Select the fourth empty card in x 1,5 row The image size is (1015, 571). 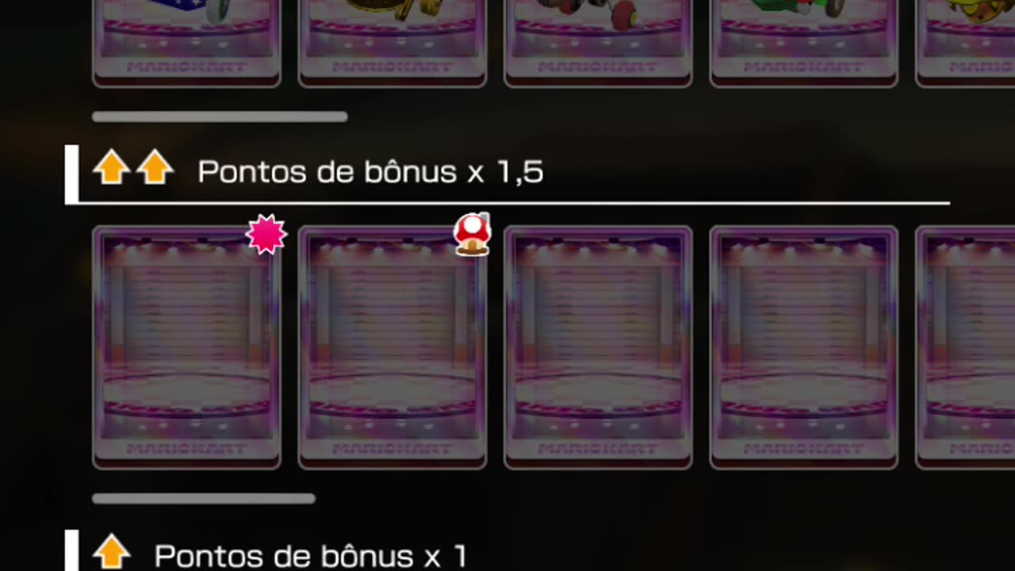coord(804,347)
